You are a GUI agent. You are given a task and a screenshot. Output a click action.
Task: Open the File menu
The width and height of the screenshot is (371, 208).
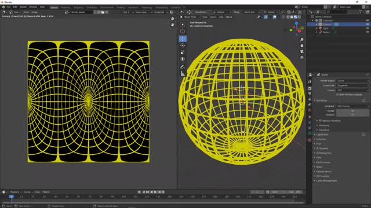(x=9, y=7)
